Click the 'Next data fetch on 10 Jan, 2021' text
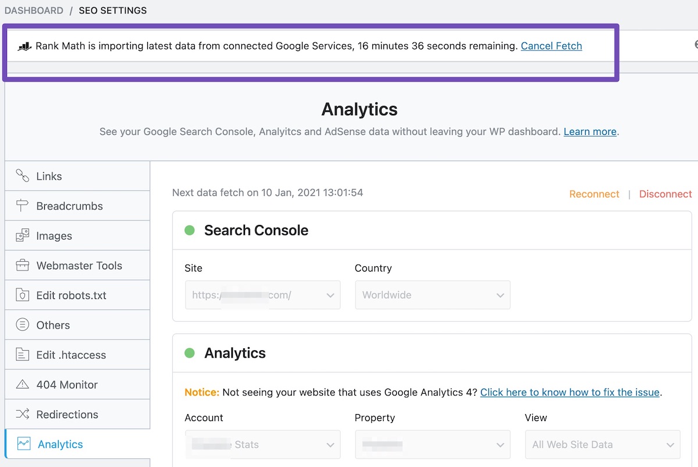Viewport: 698px width, 467px height. point(268,192)
